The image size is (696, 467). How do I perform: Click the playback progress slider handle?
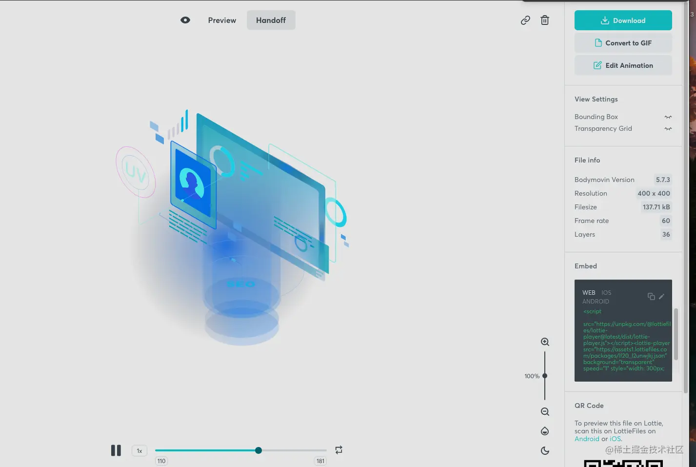point(259,450)
